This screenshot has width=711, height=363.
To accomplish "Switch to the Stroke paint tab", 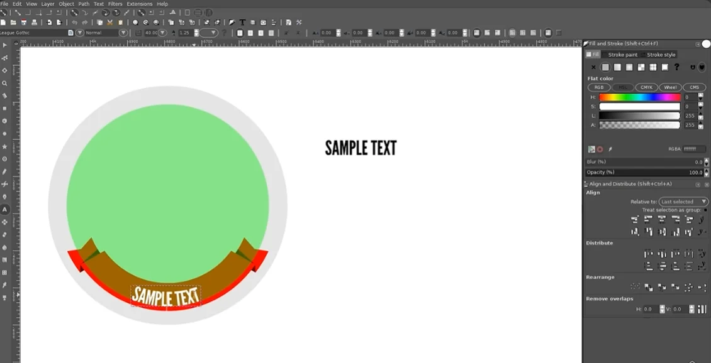I will tap(622, 55).
